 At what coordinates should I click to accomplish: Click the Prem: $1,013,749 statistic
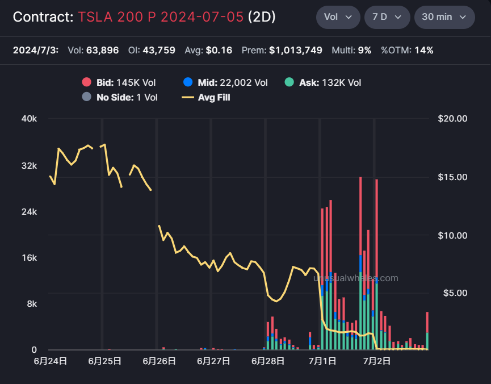pyautogui.click(x=282, y=50)
